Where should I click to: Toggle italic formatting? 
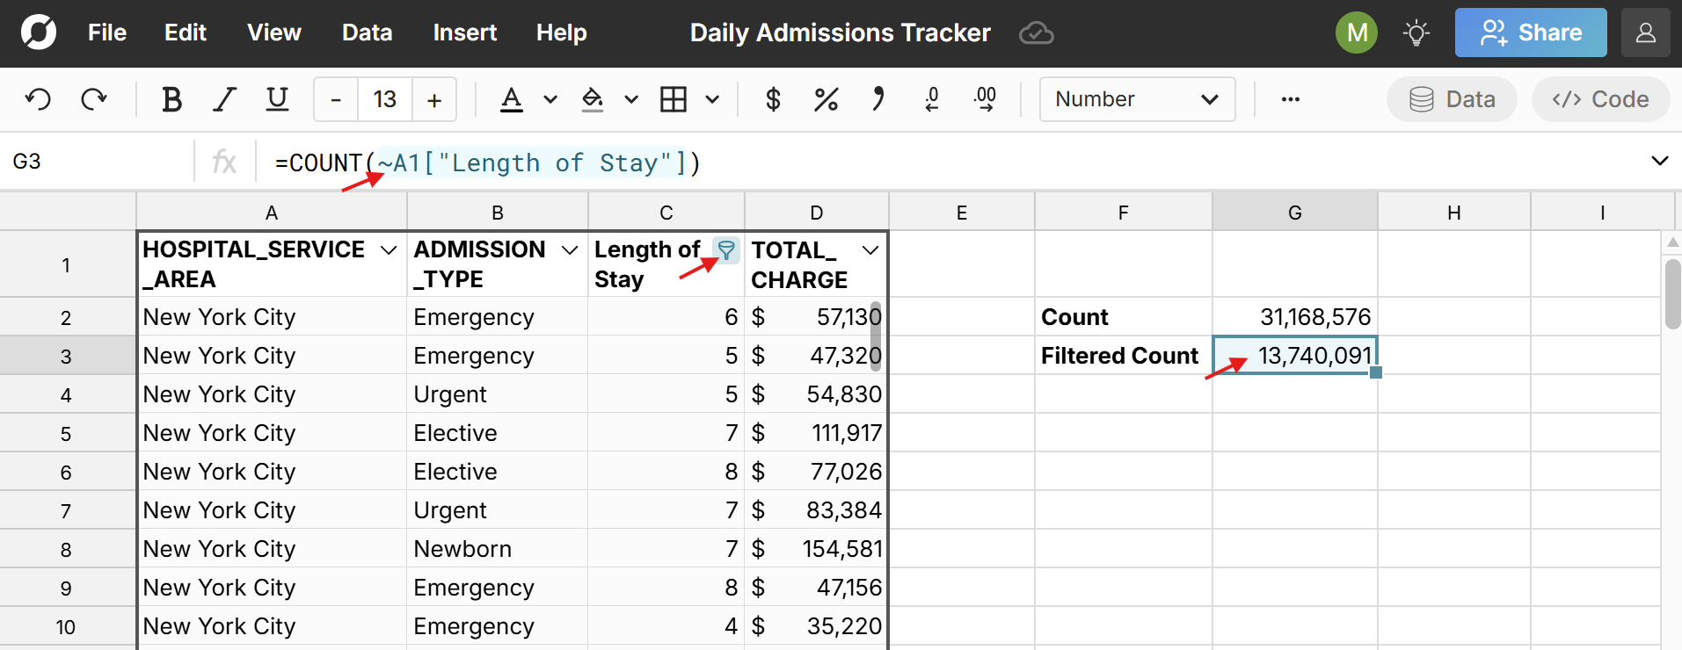225,99
